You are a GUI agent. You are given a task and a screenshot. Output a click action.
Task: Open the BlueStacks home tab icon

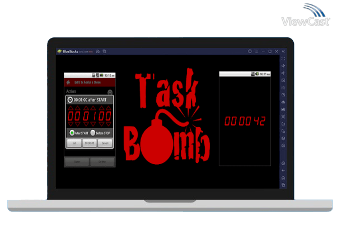(98, 51)
